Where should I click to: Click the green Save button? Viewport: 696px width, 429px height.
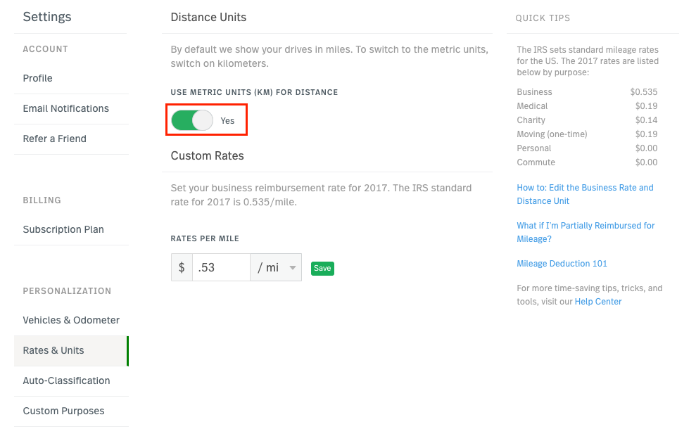(x=322, y=268)
